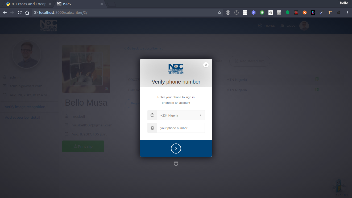Click LOGOUT in the site header

288,26
